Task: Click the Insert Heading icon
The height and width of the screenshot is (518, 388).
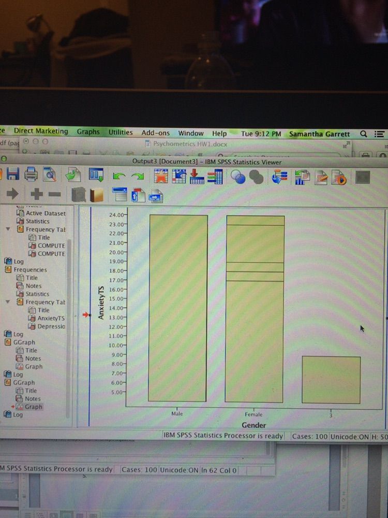Action: tap(120, 195)
